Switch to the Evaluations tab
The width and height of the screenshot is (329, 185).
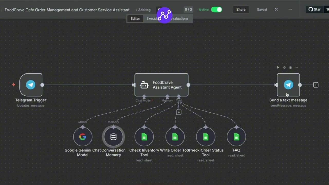(180, 18)
